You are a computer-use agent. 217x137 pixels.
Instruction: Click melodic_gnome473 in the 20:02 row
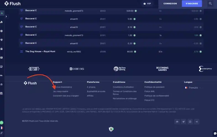pos(74,11)
